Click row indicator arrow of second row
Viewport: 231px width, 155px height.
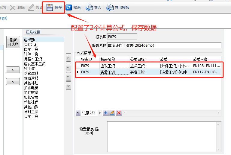pos(78,72)
